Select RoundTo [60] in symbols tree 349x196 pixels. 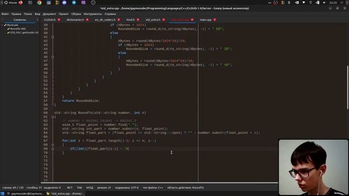[18, 29]
